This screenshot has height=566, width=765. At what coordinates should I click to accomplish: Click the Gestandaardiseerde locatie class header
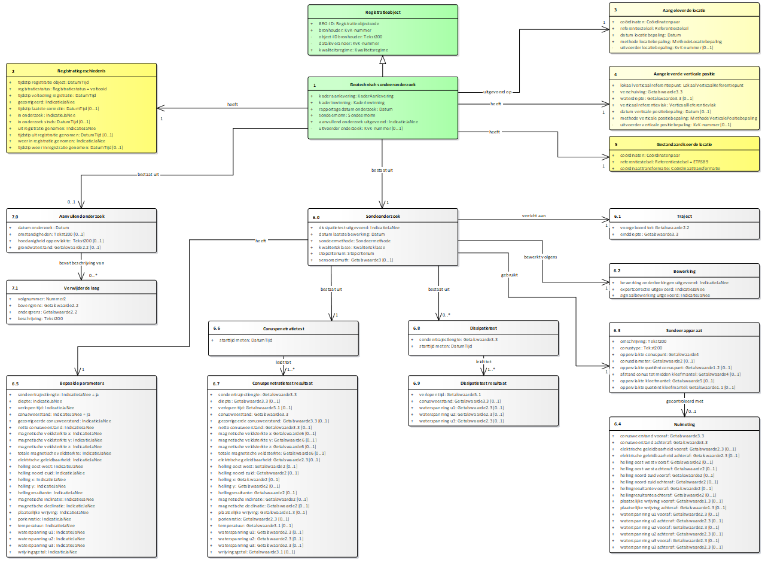coord(683,144)
